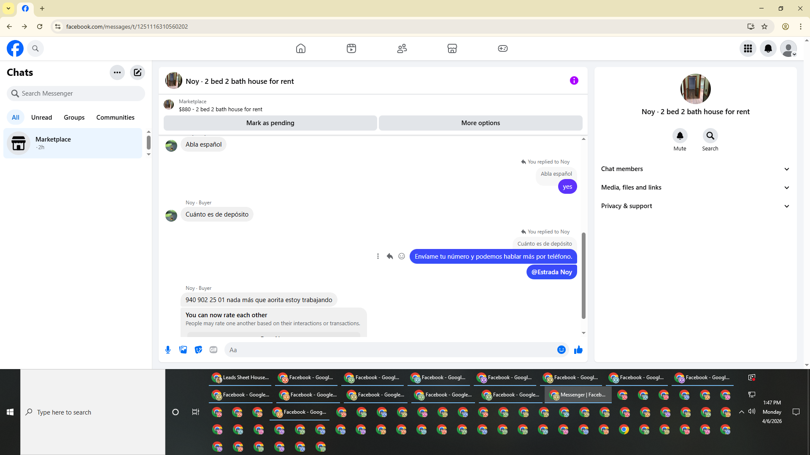This screenshot has width=810, height=455.
Task: Open the Chrome tab search dropdown
Action: 8,8
